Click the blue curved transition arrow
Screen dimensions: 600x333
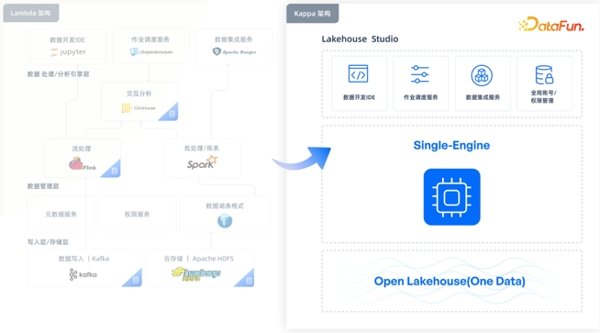(x=302, y=158)
